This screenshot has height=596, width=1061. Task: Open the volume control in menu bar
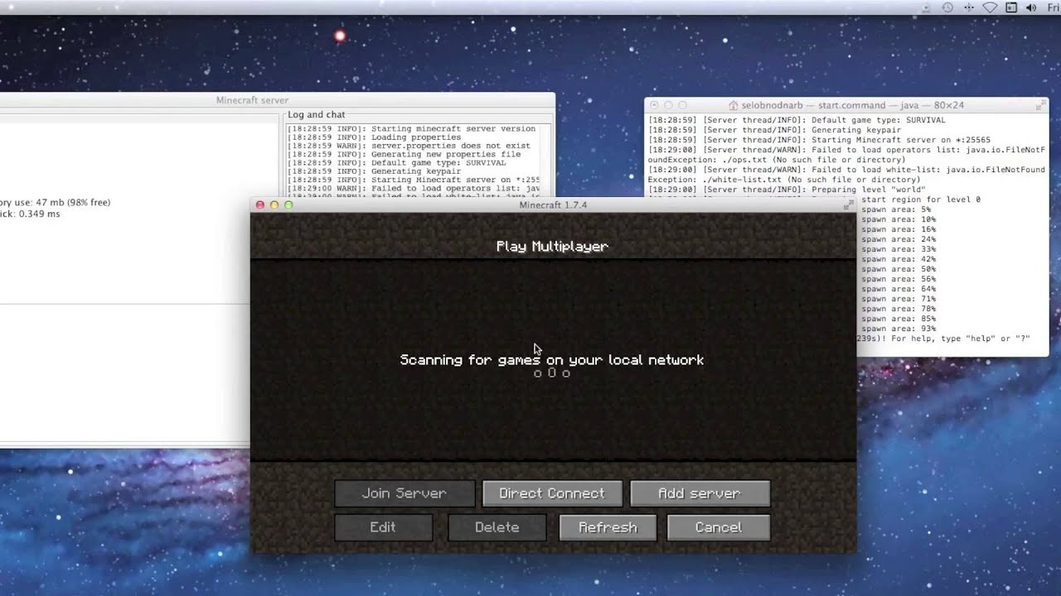1031,7
